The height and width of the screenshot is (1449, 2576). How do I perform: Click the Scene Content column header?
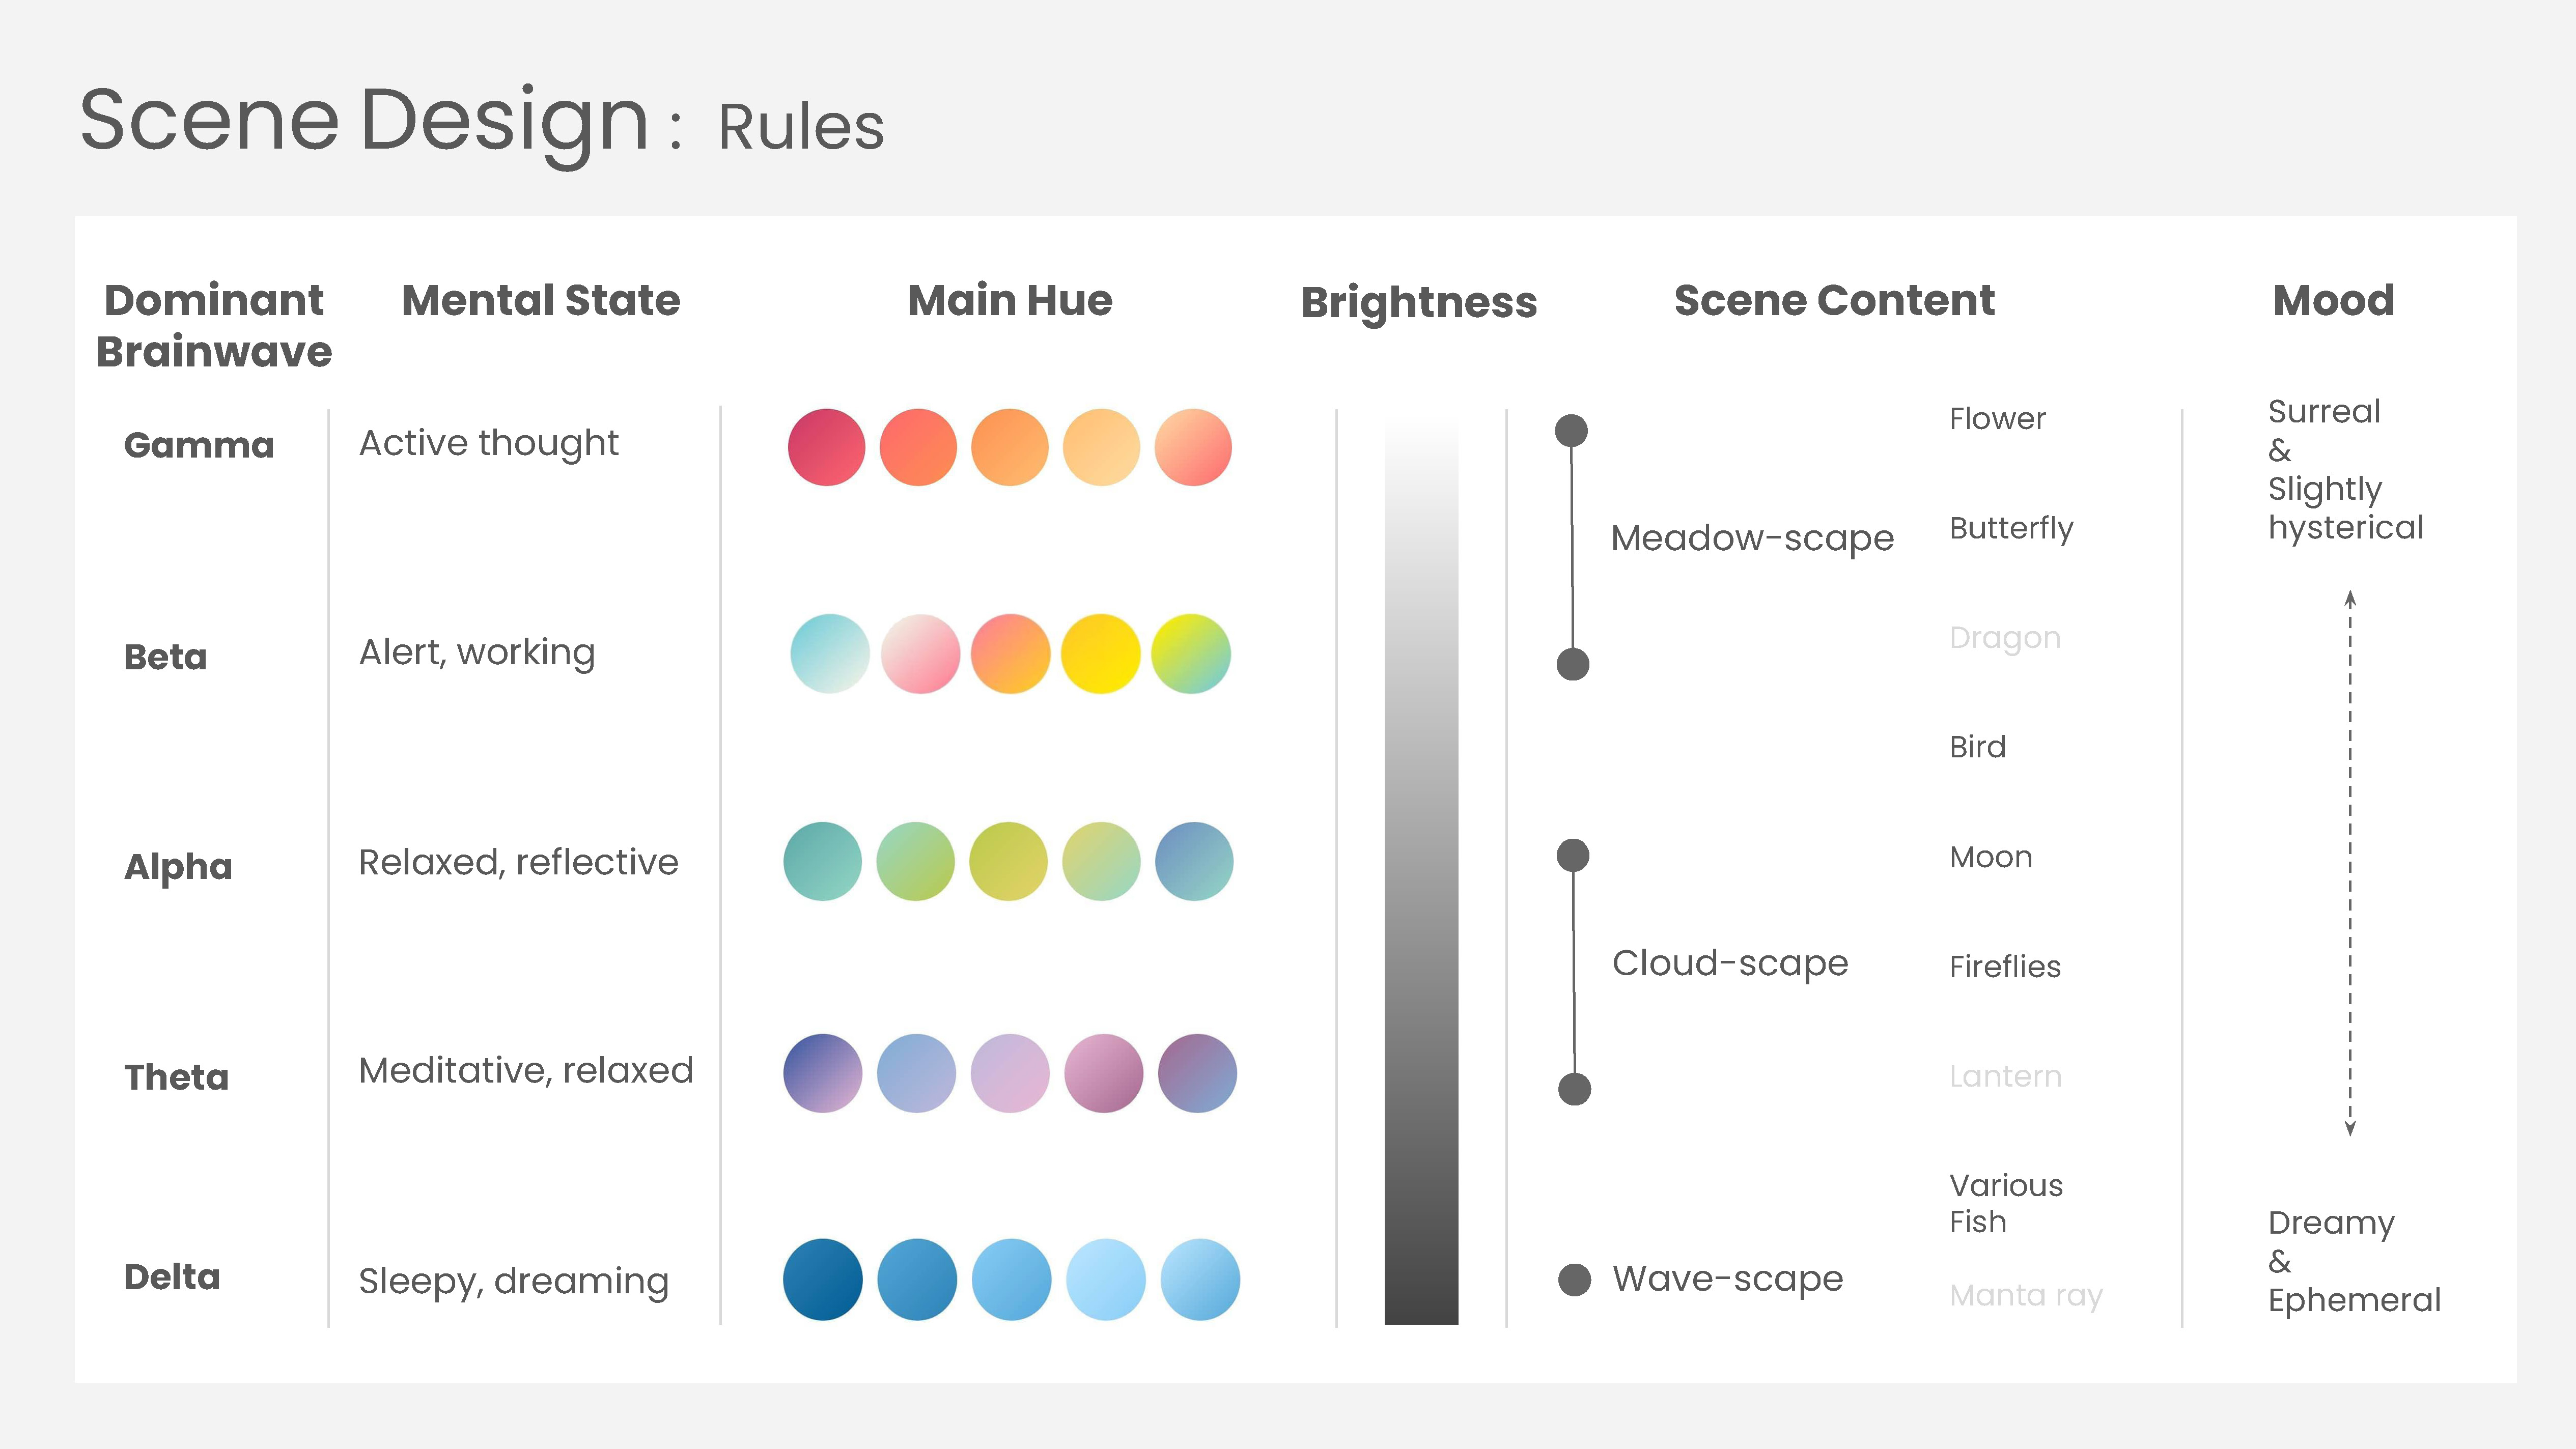pyautogui.click(x=1834, y=300)
